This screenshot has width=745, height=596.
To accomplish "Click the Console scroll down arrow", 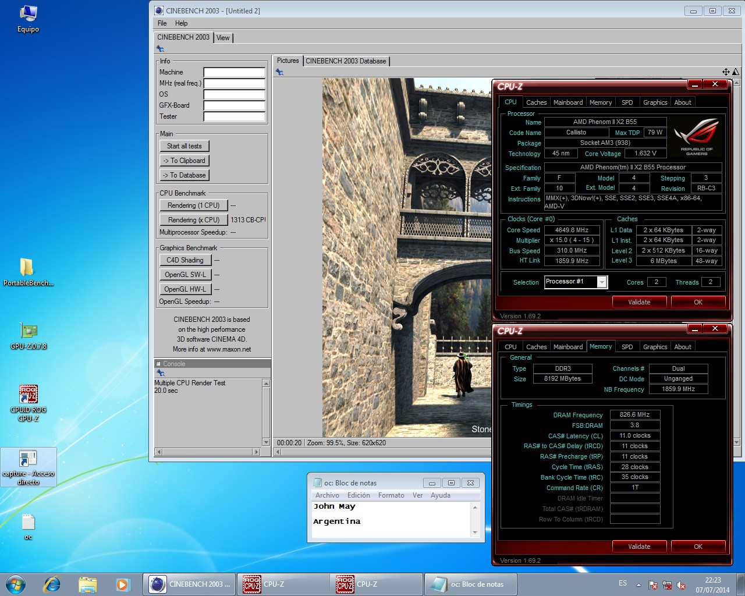I will [267, 442].
